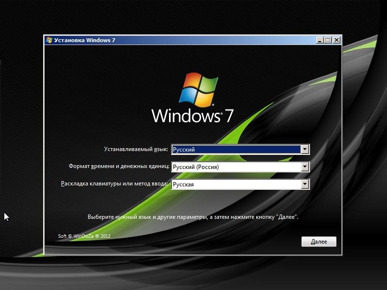
Task: Expand the Устанавливаемый язык dropdown arrow
Action: click(305, 150)
